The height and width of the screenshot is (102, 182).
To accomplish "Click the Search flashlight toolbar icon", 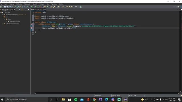I will pyautogui.click(x=54, y=7).
